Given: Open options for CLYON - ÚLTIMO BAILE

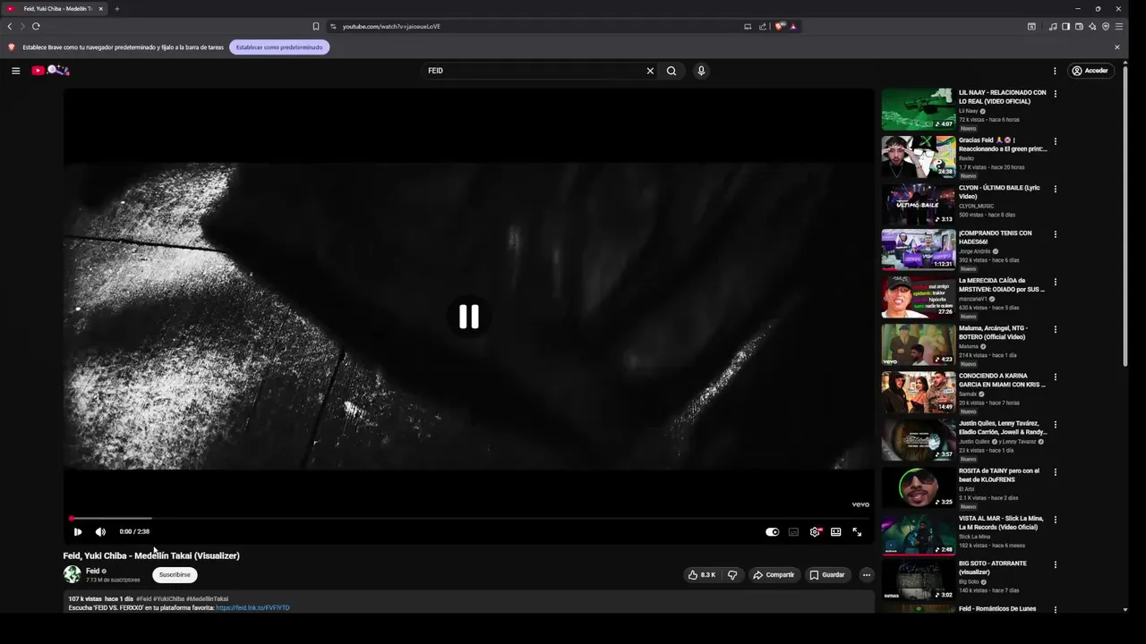Looking at the screenshot, I should click(1055, 189).
